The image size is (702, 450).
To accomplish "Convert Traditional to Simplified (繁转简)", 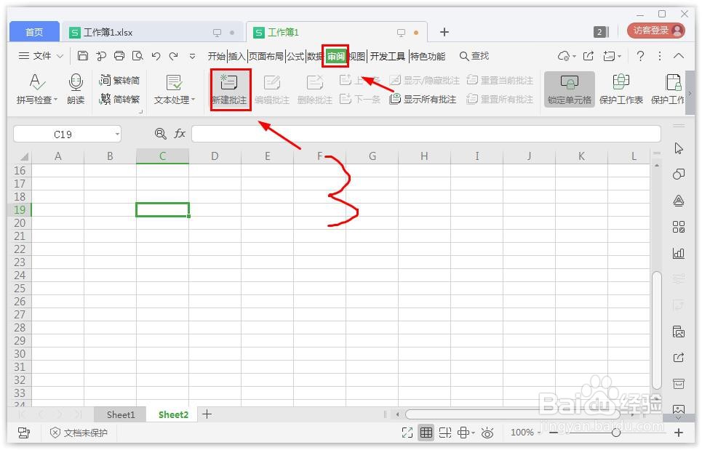I will tap(119, 80).
